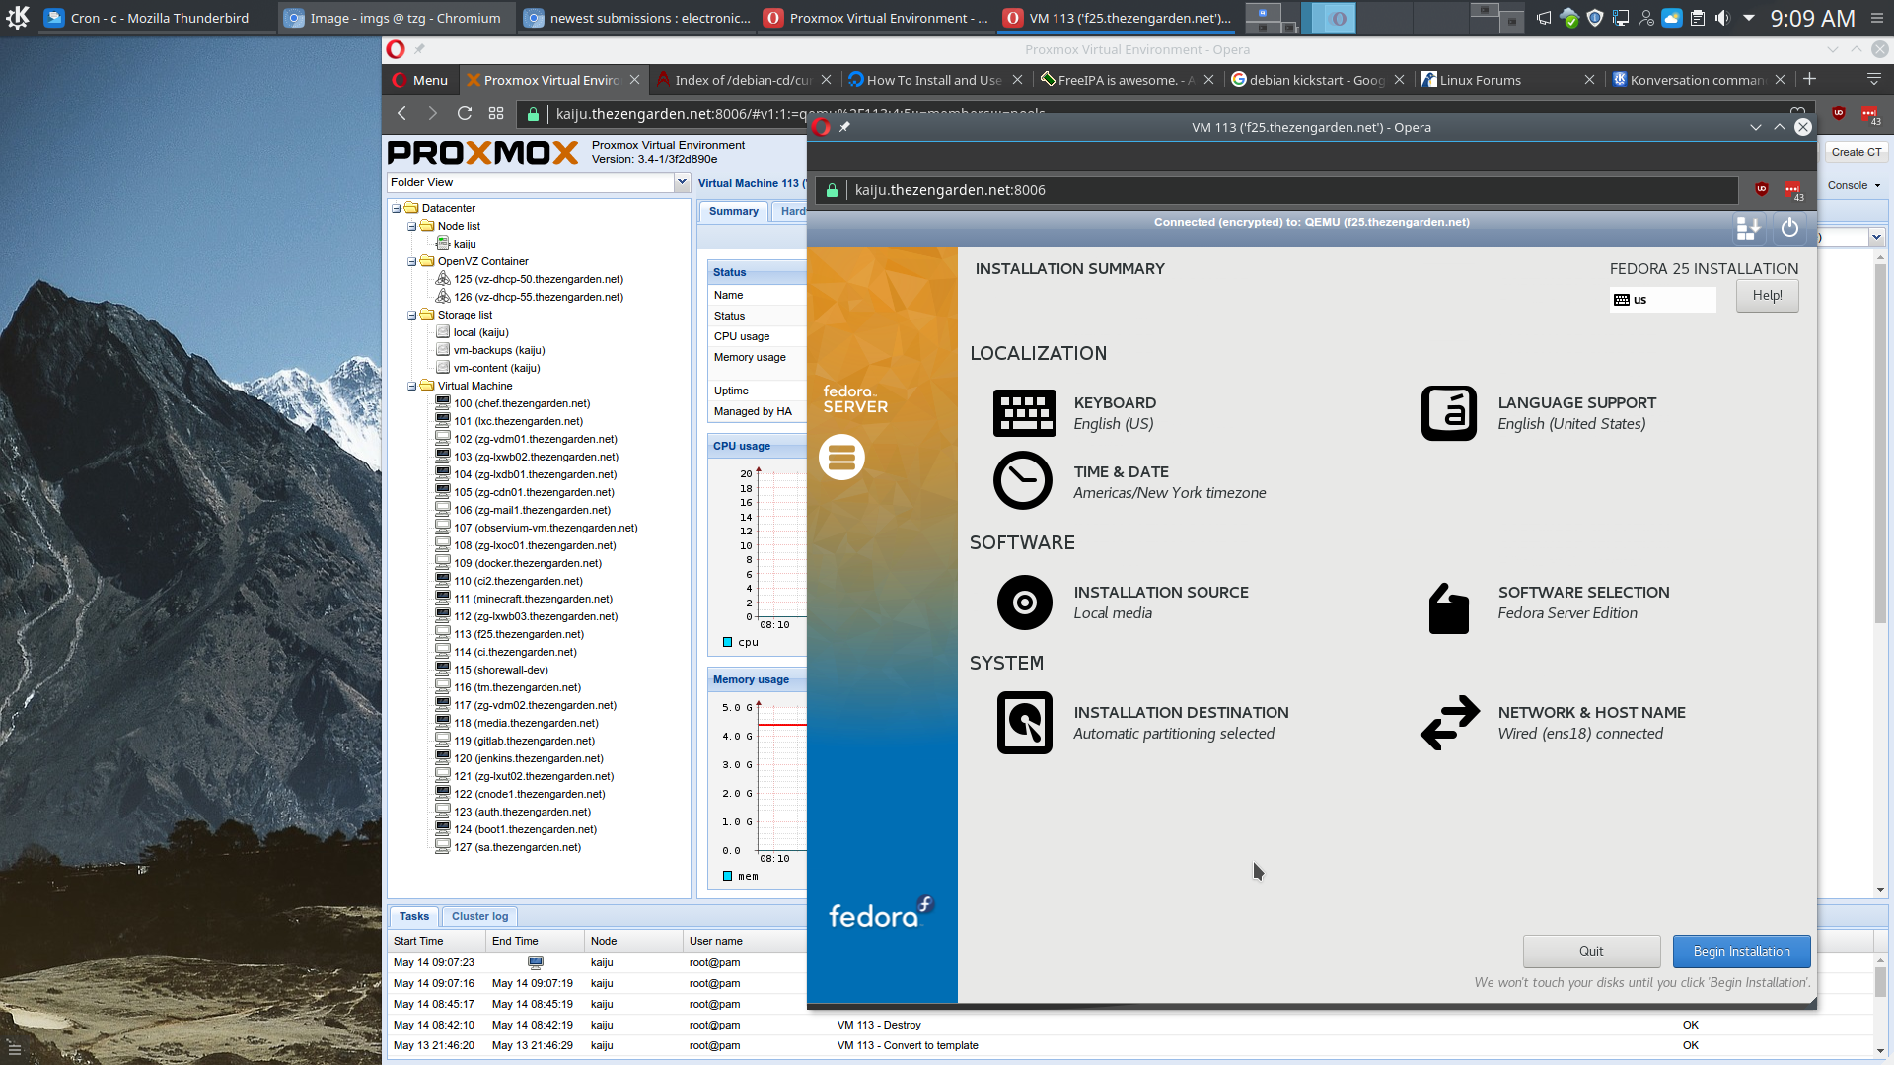The height and width of the screenshot is (1065, 1894).
Task: Click padlock icon in VM console address bar
Action: click(x=832, y=190)
